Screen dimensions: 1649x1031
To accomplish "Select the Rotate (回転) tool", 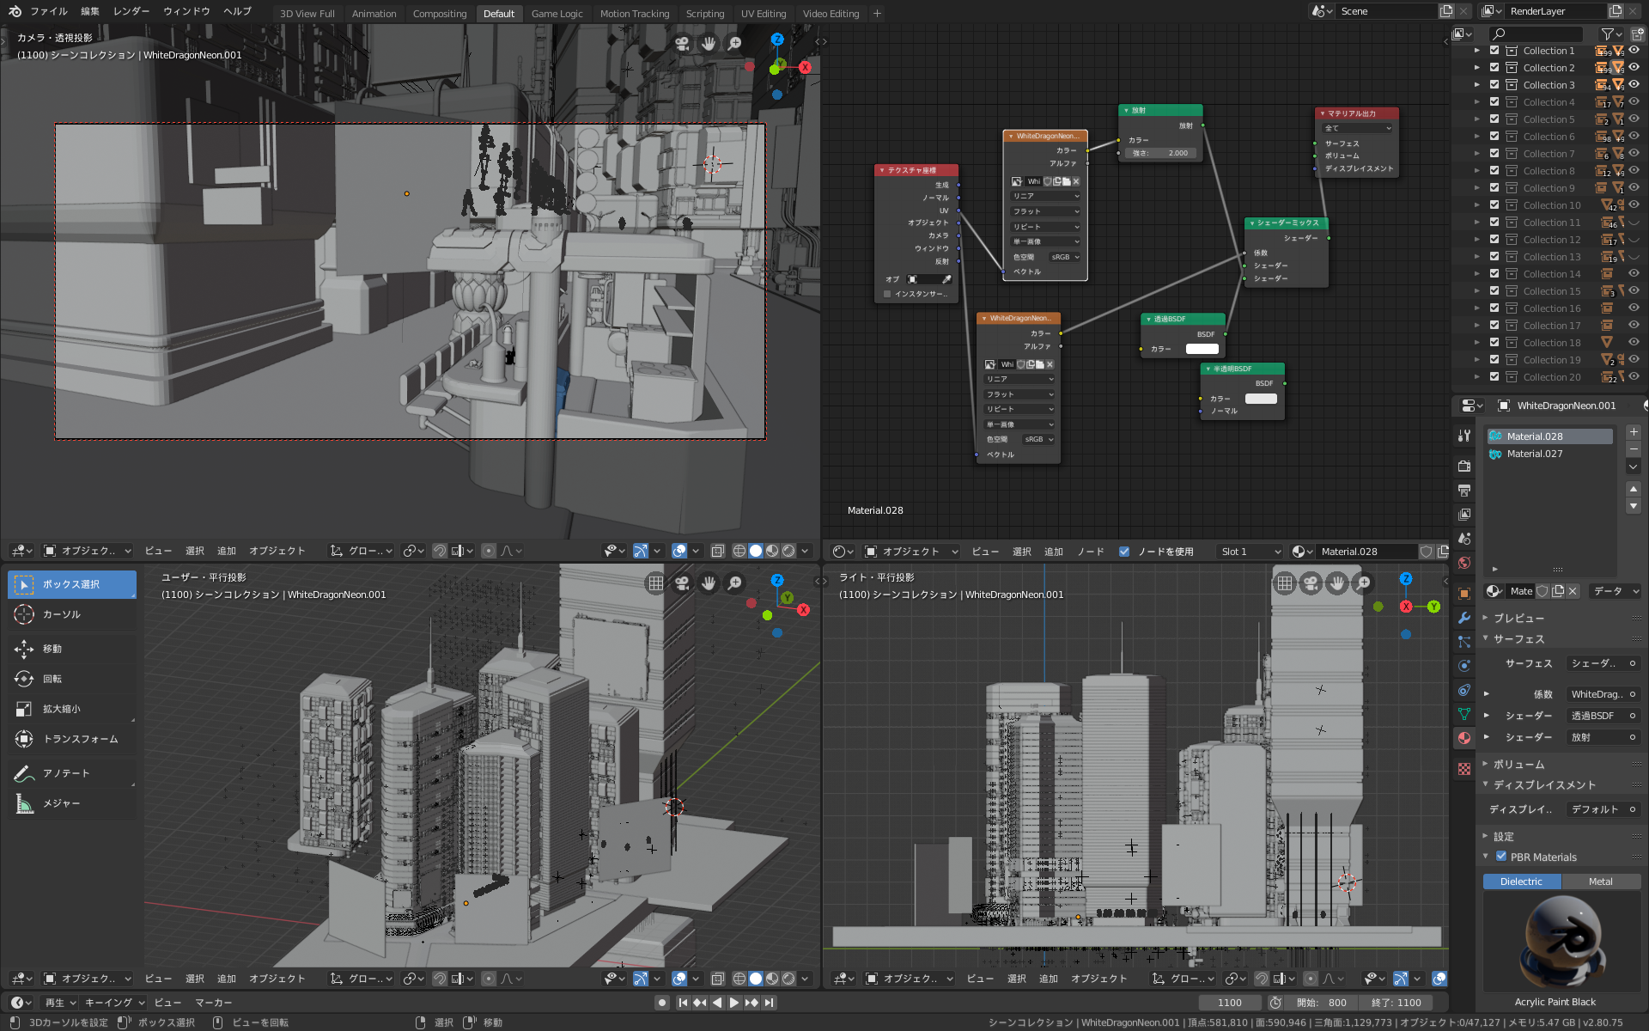I will pos(52,679).
